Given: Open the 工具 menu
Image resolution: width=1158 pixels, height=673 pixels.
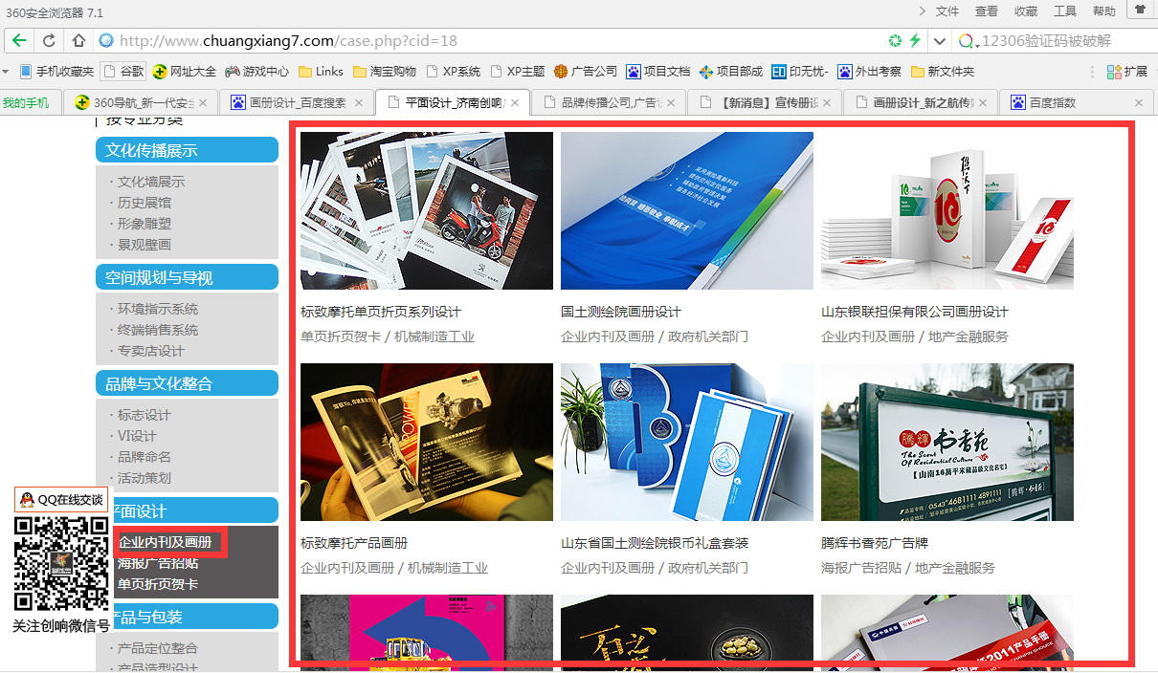Looking at the screenshot, I should pos(1065,11).
